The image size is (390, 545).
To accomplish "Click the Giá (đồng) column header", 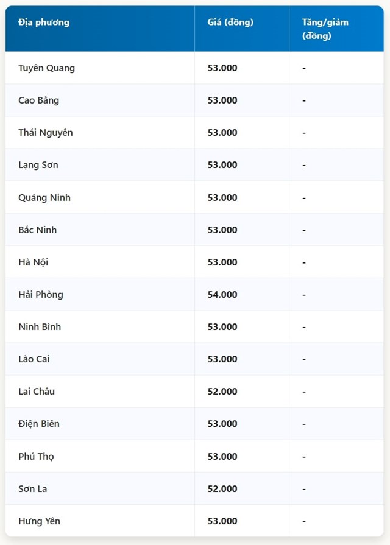I will click(x=230, y=23).
